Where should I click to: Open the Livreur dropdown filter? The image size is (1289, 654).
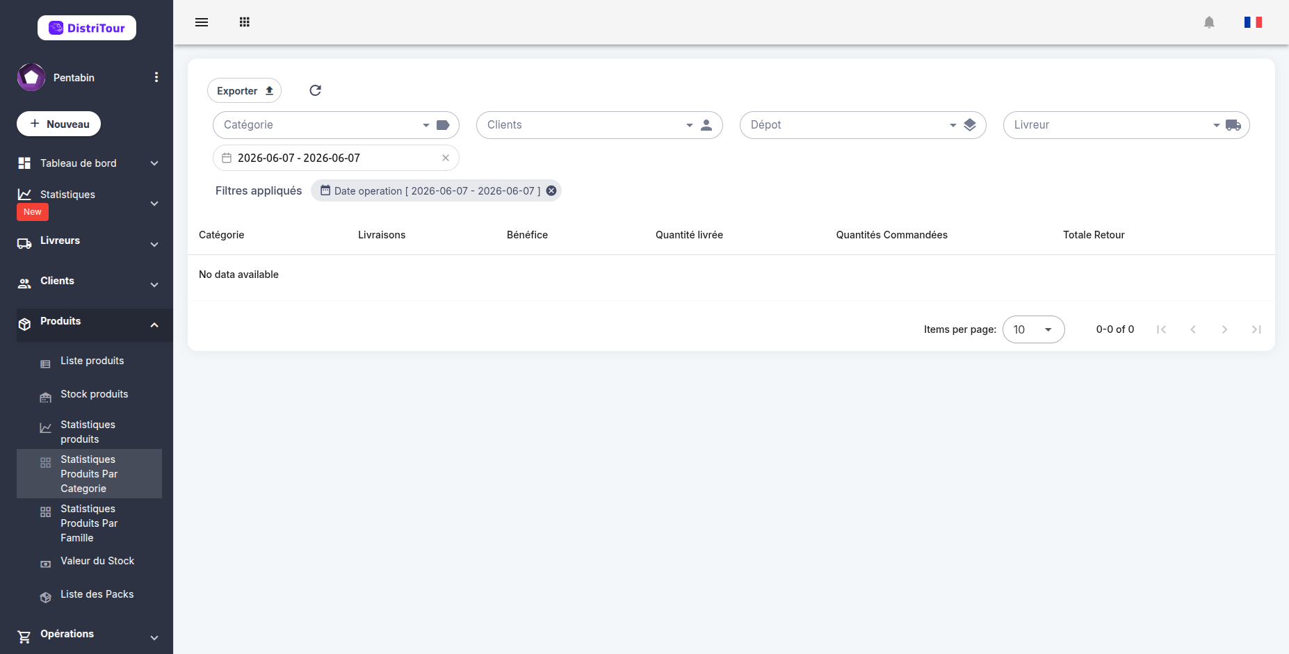tap(1126, 125)
